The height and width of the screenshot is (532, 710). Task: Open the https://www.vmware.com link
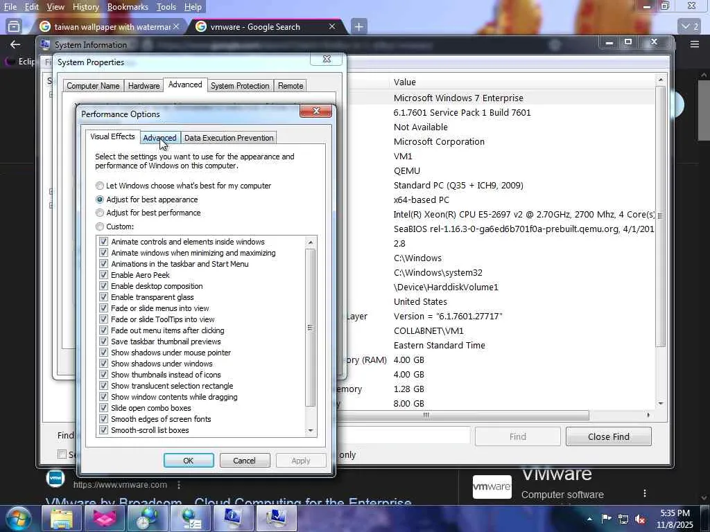tap(120, 485)
